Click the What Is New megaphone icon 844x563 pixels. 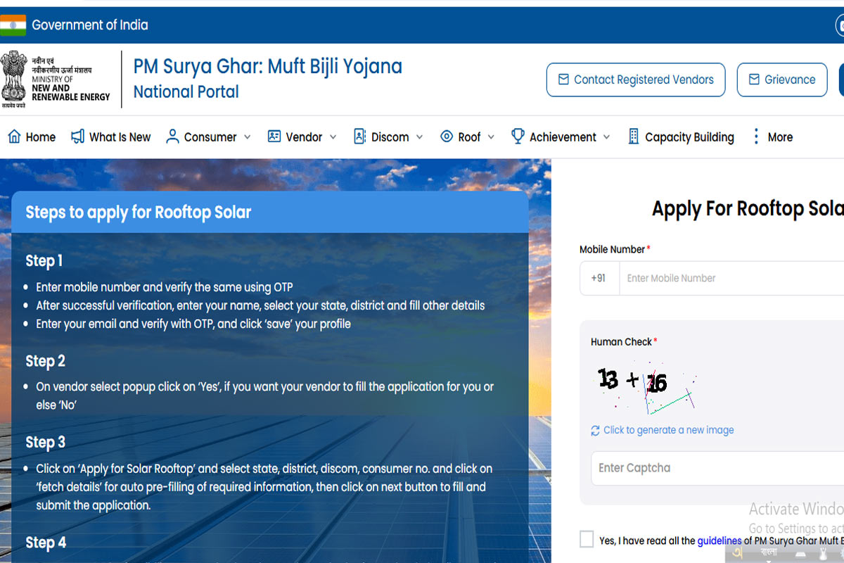[77, 137]
